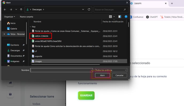Refresh the Descargas folder view
This screenshot has height=106, width=184.
(89, 10)
